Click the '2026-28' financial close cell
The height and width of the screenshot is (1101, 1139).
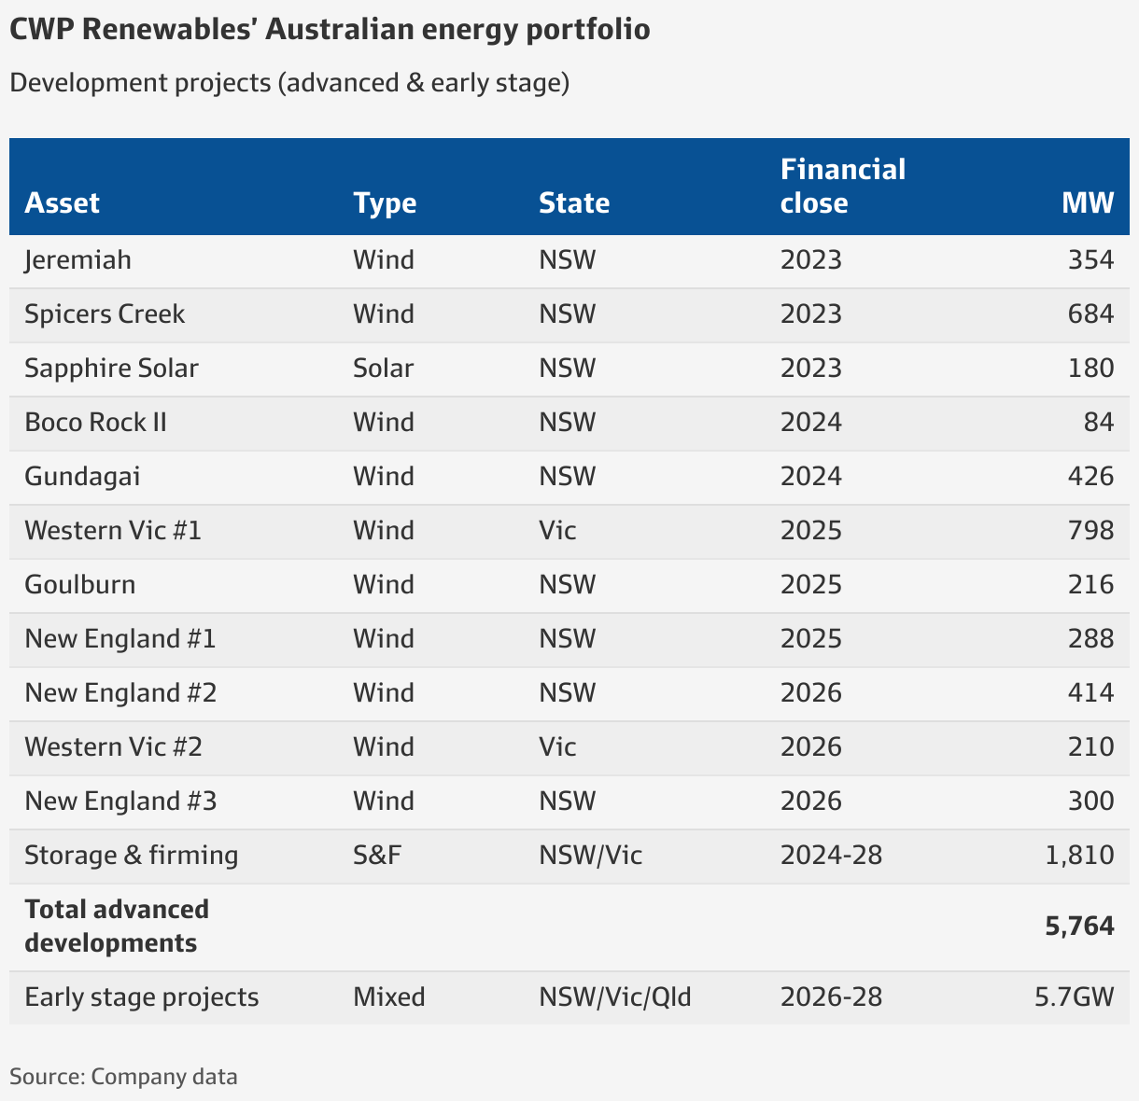pos(831,996)
